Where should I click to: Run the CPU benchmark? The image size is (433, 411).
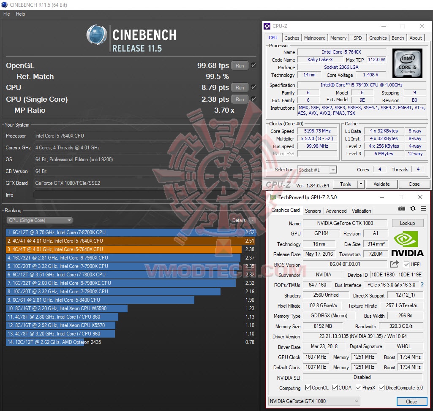pos(240,87)
